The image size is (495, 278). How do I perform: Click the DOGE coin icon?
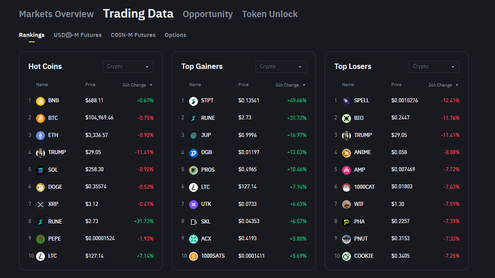click(x=40, y=187)
